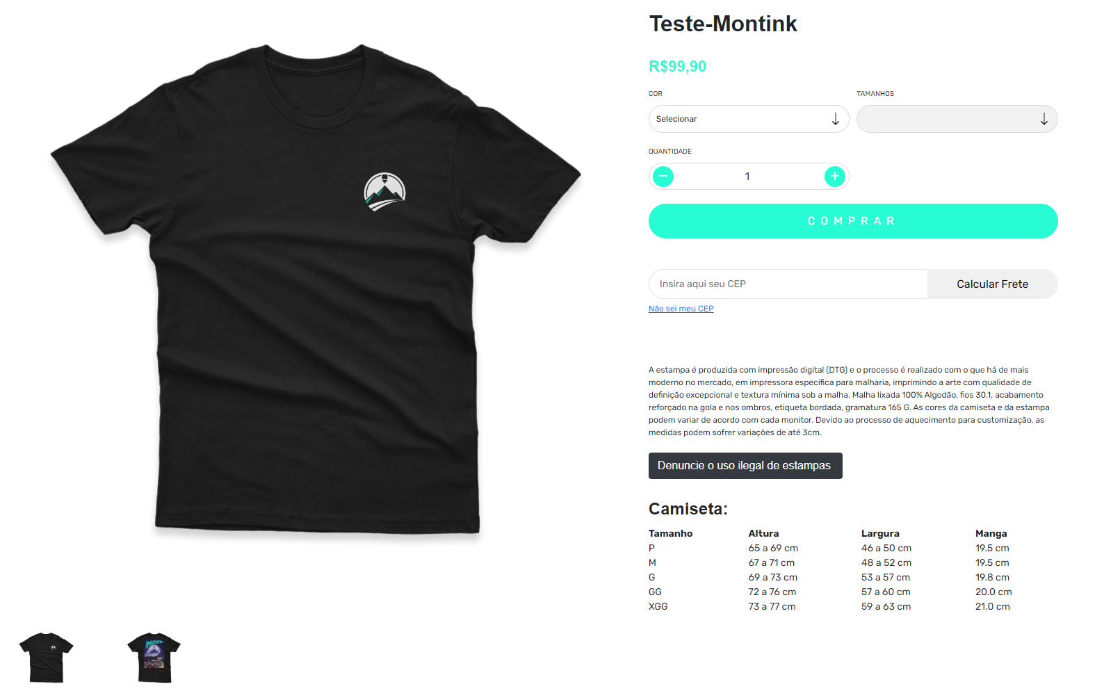
Task: Decrease quantity with the minus button
Action: (663, 177)
